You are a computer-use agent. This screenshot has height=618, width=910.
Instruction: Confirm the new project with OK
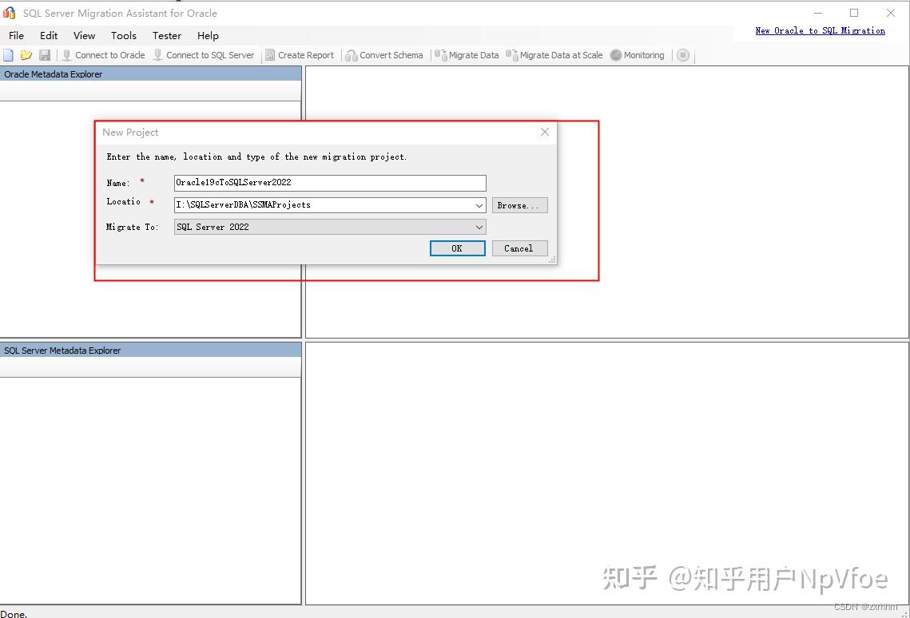pyautogui.click(x=457, y=248)
